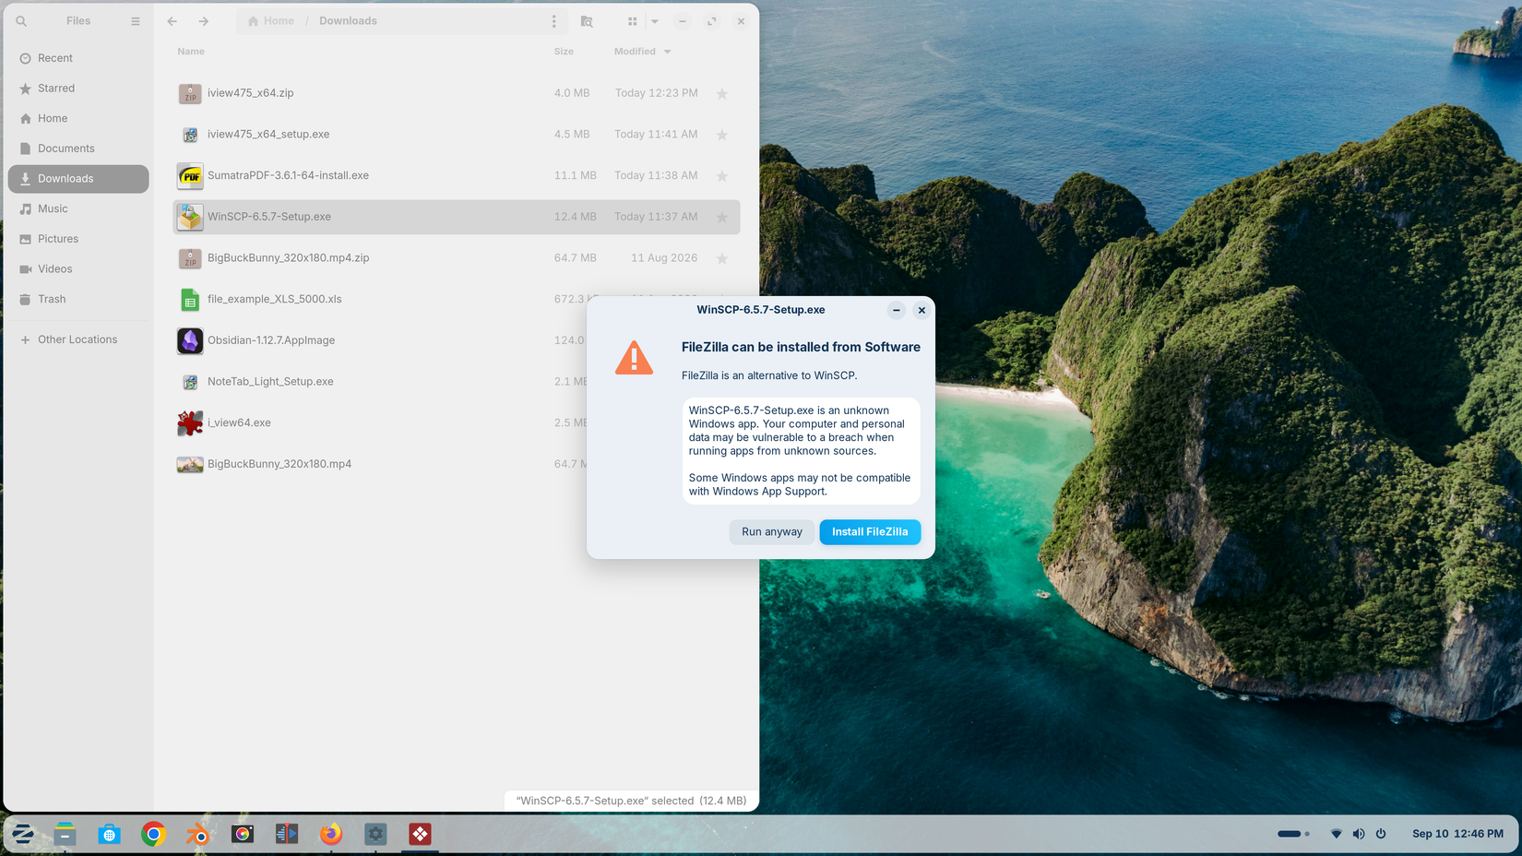Switch to grid view icon
Screen dimensions: 1522x856
[x=633, y=21]
